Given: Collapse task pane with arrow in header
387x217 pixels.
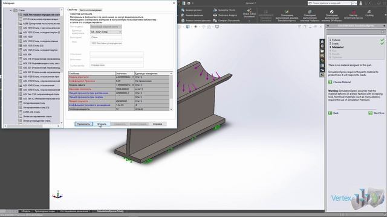Looking at the screenshot, I should point(328,25).
